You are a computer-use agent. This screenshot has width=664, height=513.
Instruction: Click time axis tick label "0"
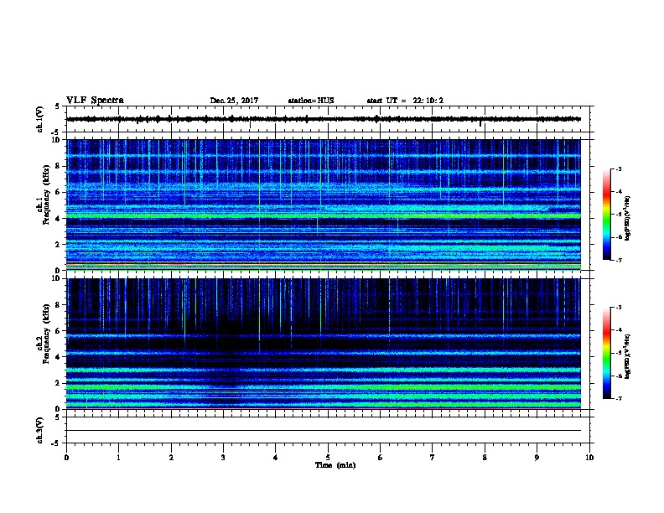click(x=66, y=458)
